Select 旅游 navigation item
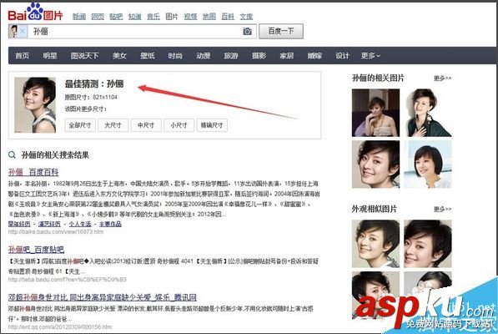The width and height of the screenshot is (498, 334). point(231,56)
